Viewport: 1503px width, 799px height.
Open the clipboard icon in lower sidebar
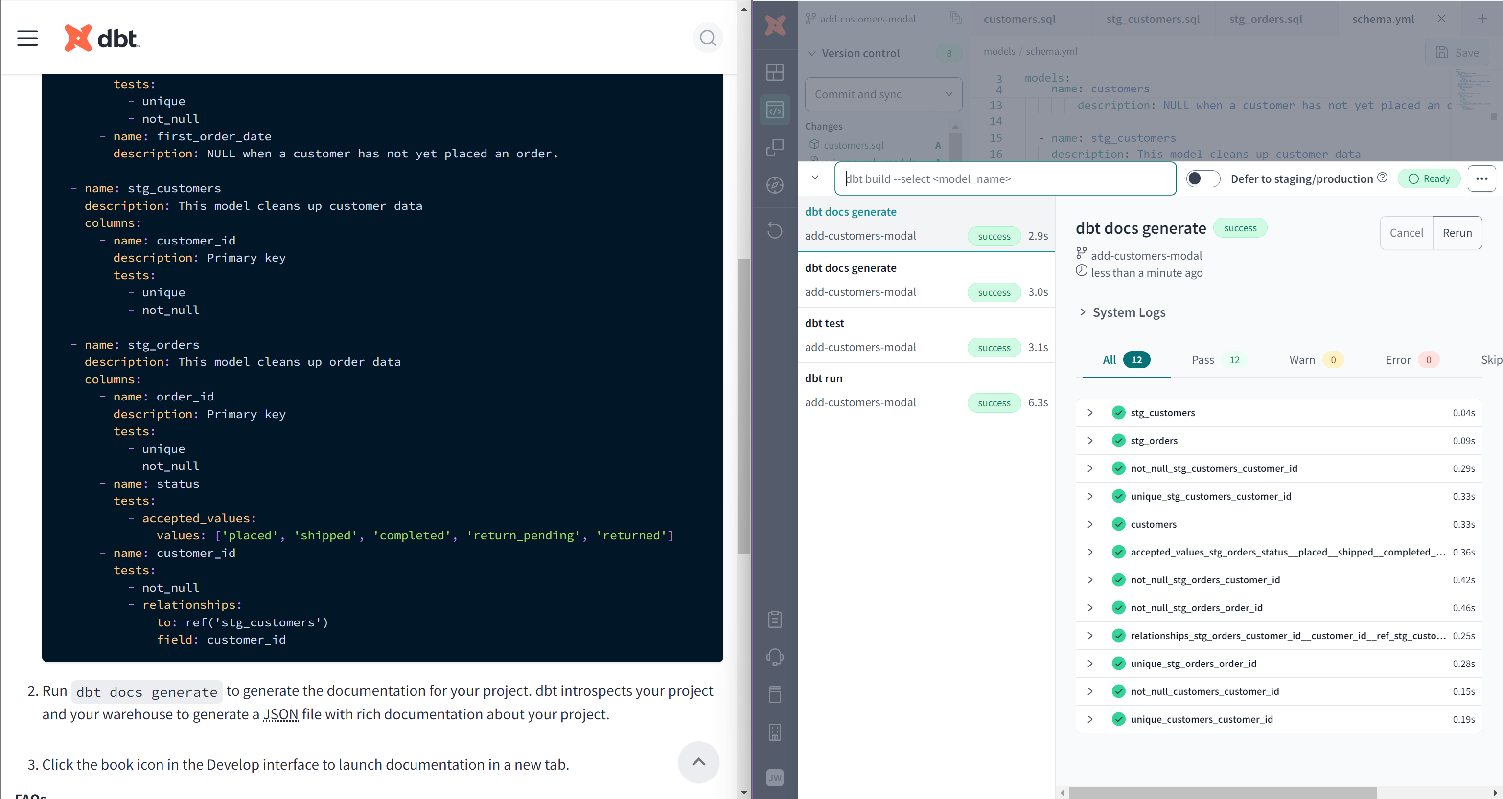click(775, 619)
